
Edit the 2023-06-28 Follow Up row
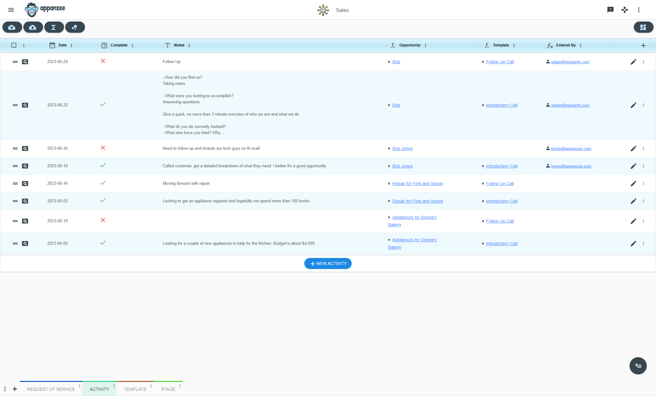pos(633,62)
